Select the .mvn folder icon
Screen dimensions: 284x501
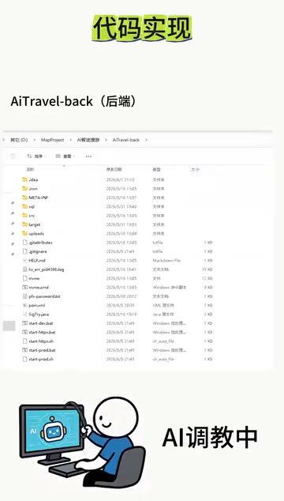(25, 189)
